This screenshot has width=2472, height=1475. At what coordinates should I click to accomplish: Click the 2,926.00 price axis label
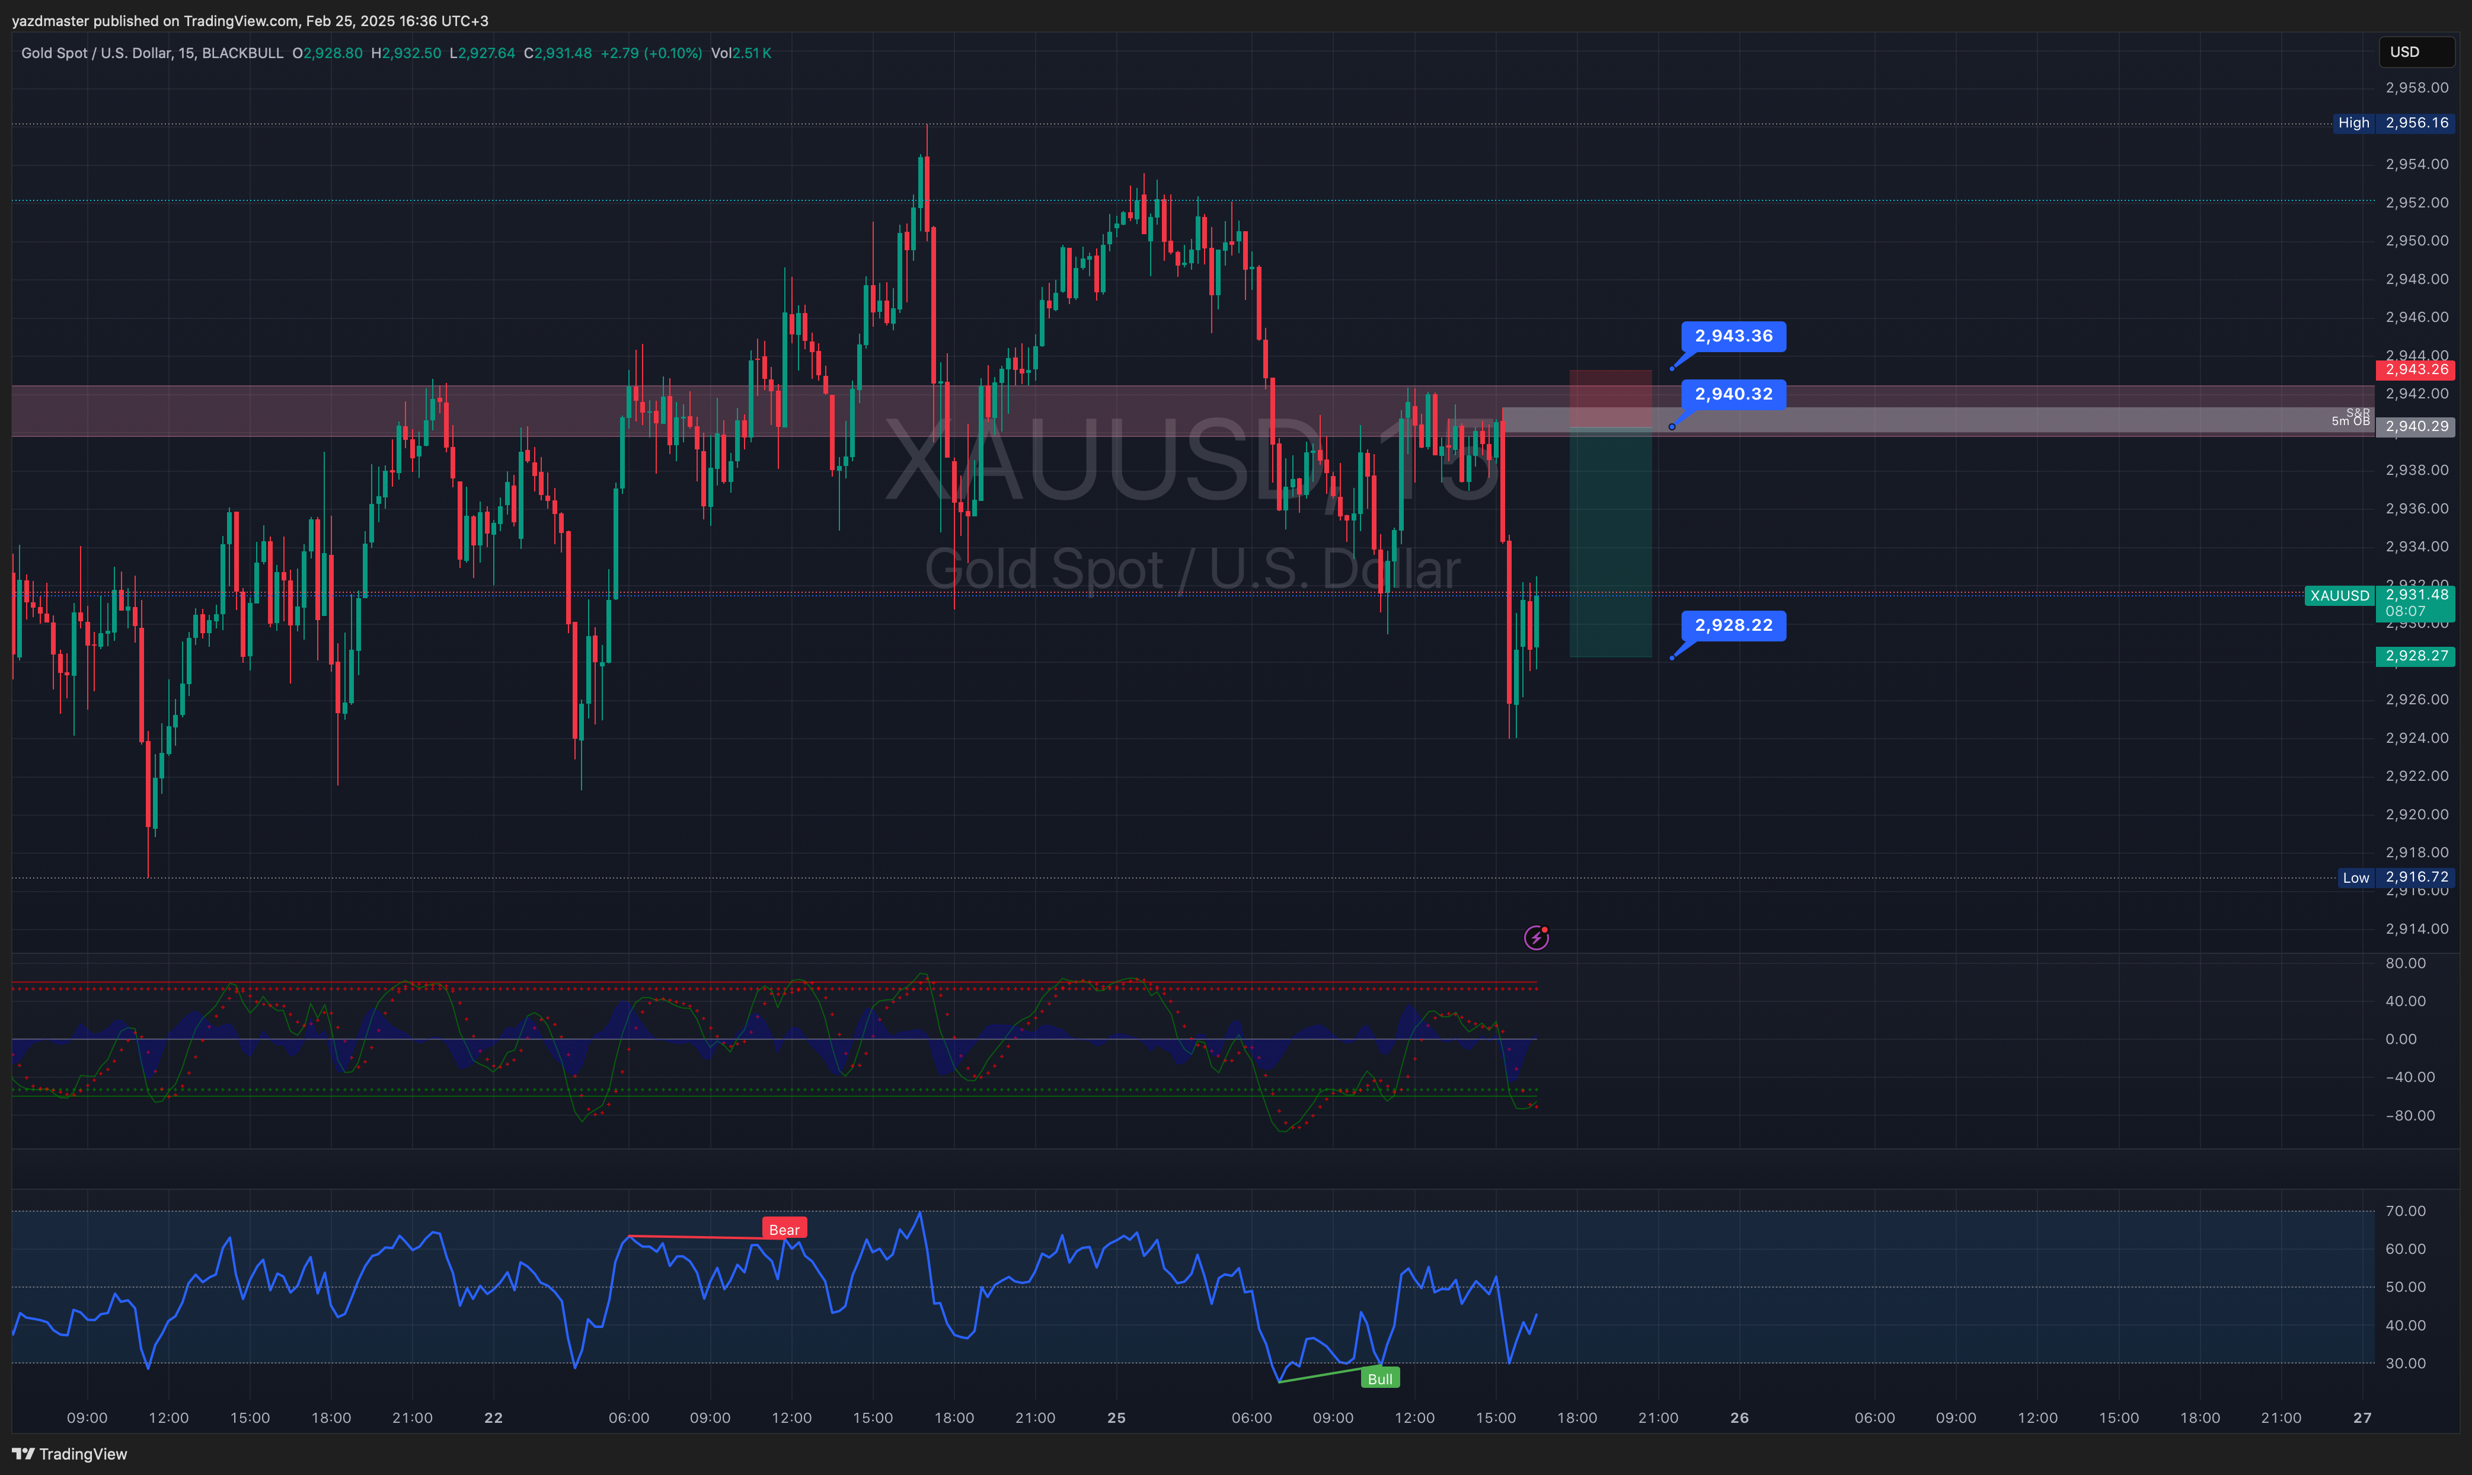tap(2417, 700)
